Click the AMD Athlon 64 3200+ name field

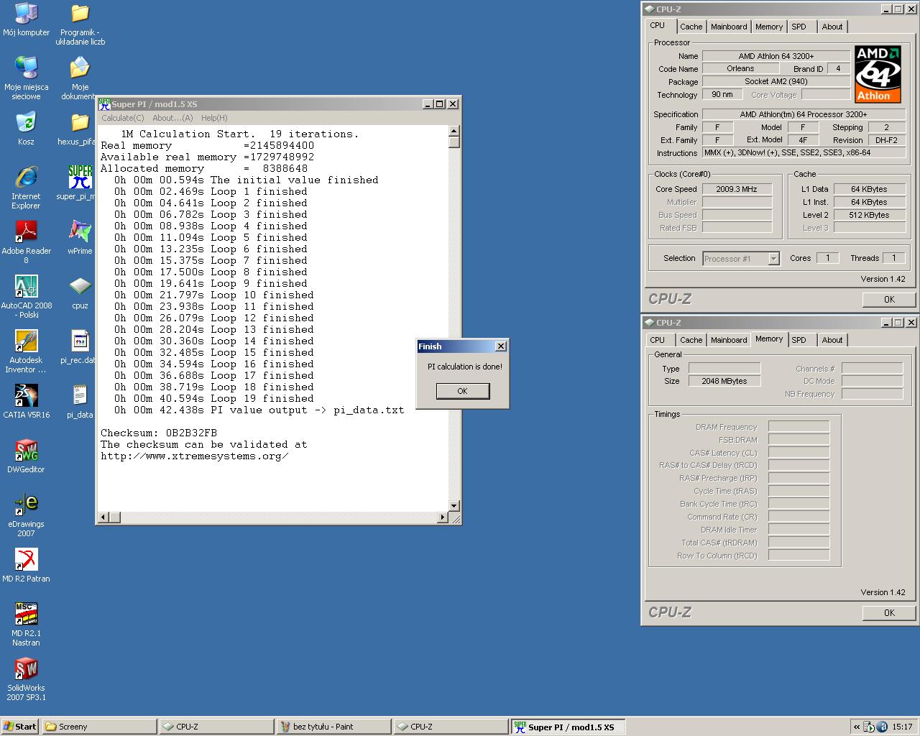(x=776, y=56)
